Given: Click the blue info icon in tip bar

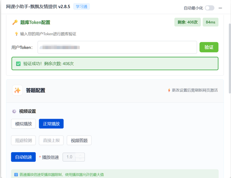Looking at the screenshot, I should 16,175.
